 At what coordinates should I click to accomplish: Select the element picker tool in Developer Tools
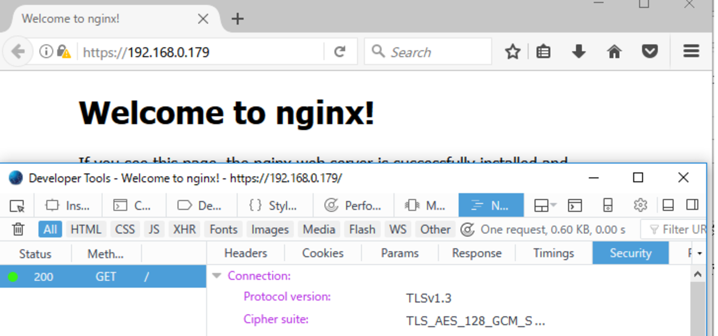click(x=17, y=205)
